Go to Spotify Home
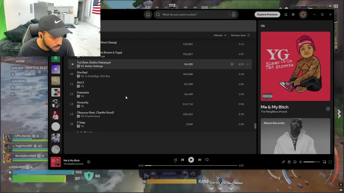344x193 pixels. coord(148,14)
